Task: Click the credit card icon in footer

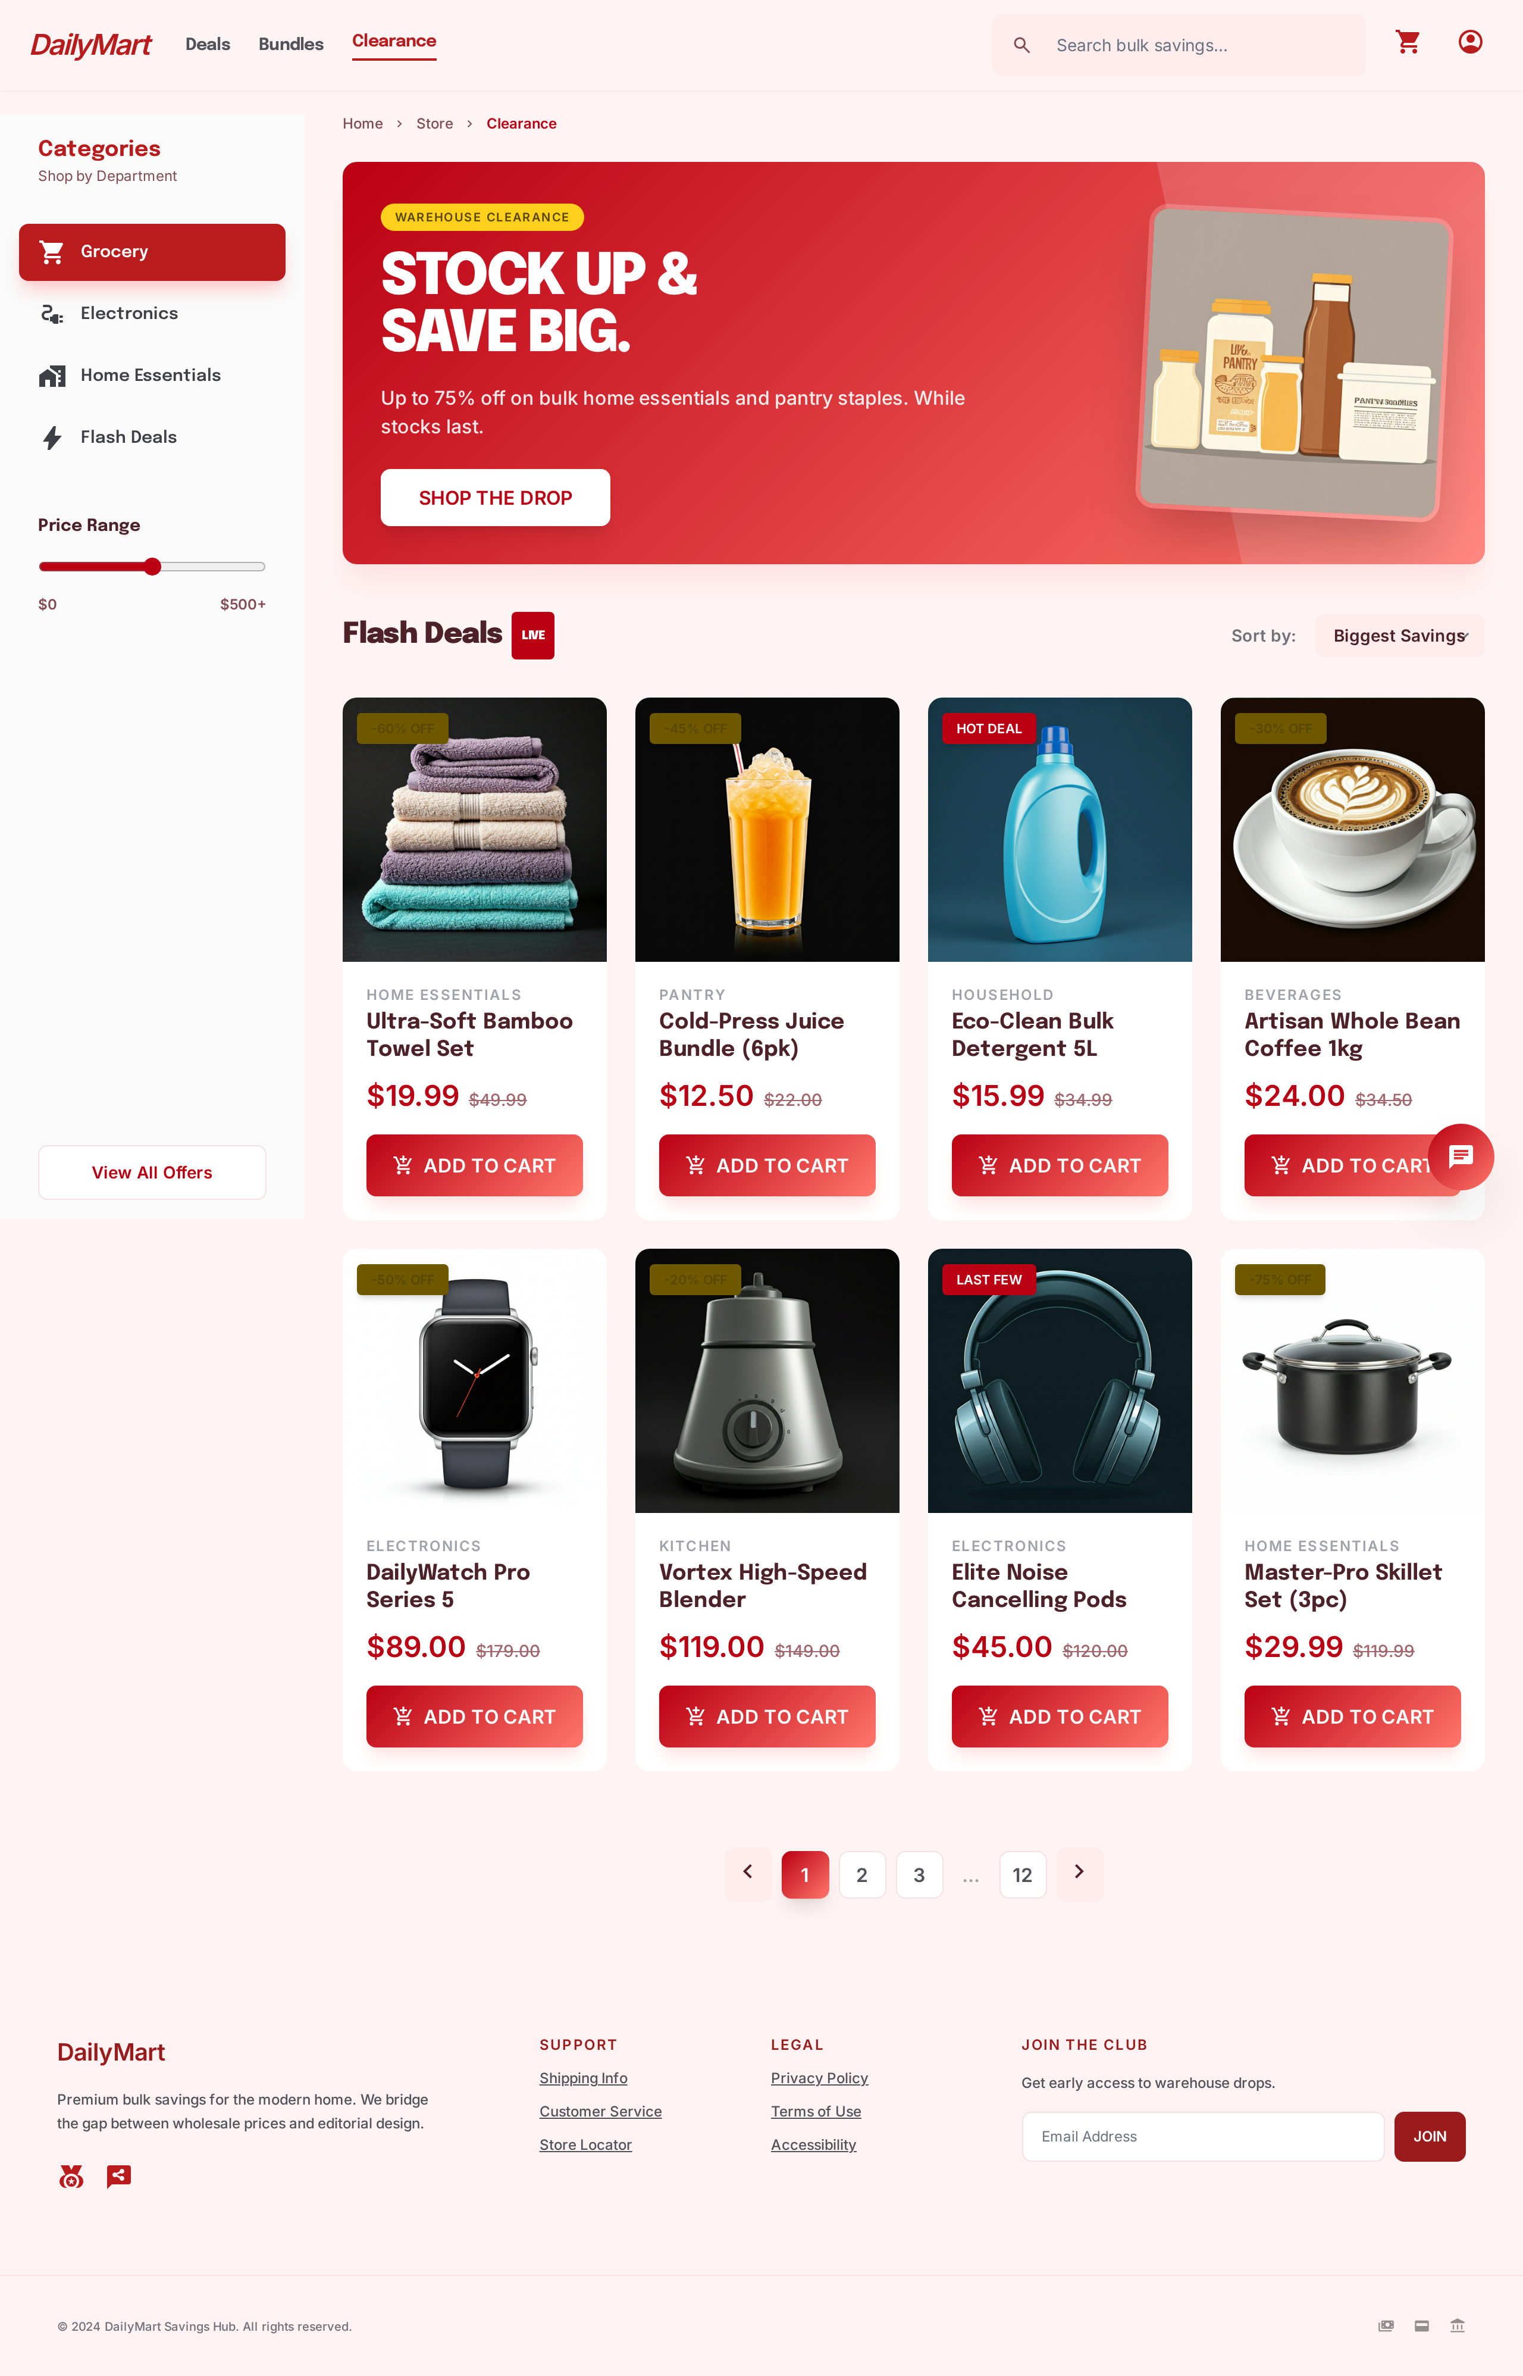Action: (x=1421, y=2325)
